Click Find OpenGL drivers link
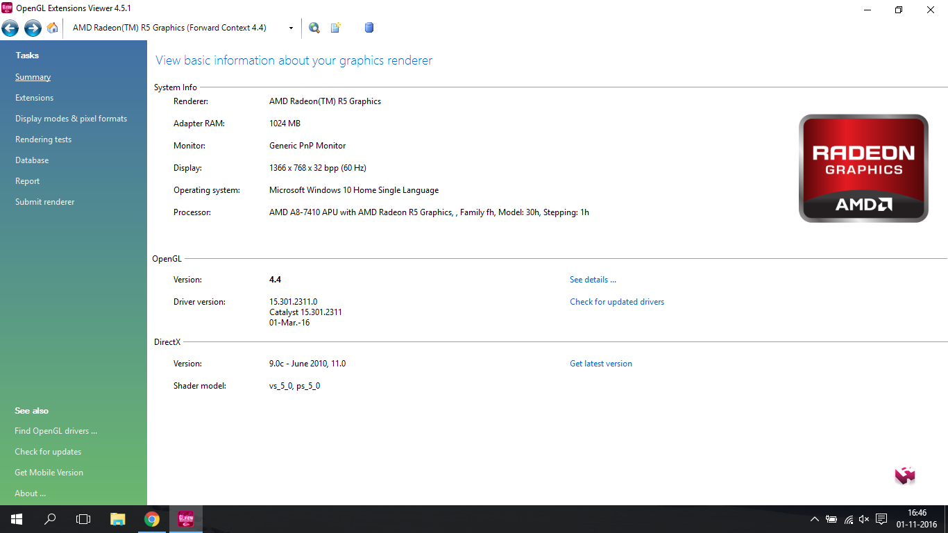 click(56, 431)
